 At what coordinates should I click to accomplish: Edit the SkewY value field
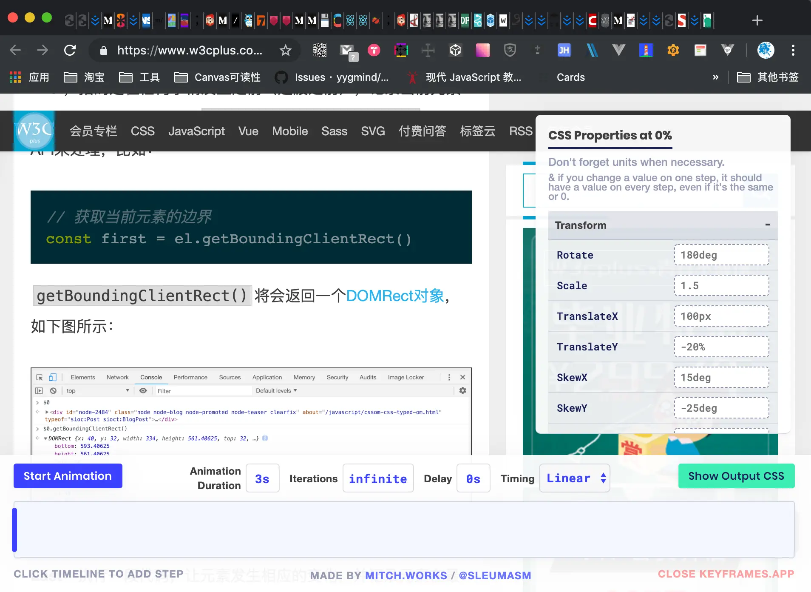coord(721,408)
